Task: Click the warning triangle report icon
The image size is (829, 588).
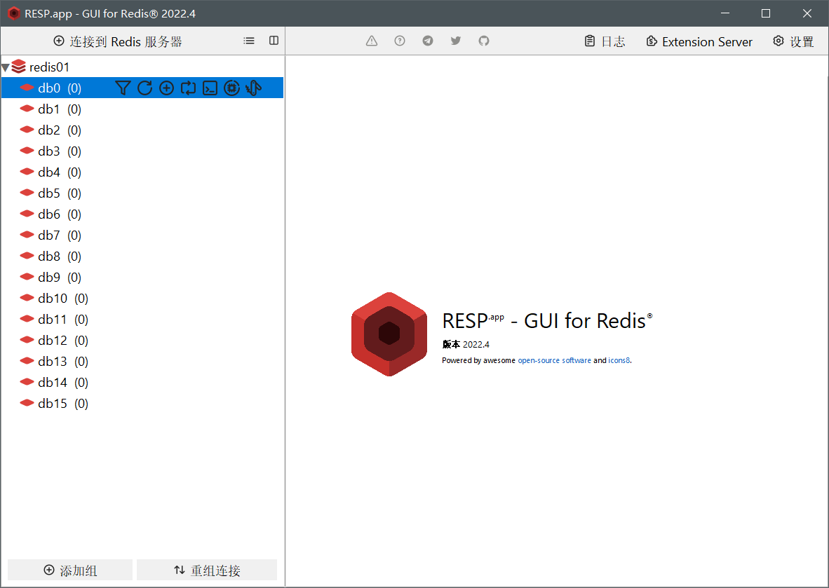Action: tap(372, 41)
